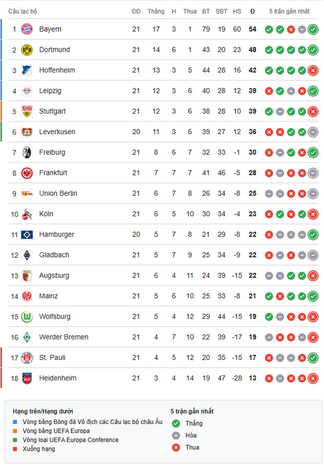324x465 pixels.
Task: Select the Köln club crest with goat emblem
Action: [28, 214]
